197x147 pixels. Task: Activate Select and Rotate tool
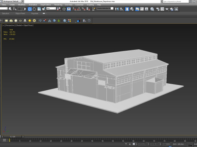(34, 9)
